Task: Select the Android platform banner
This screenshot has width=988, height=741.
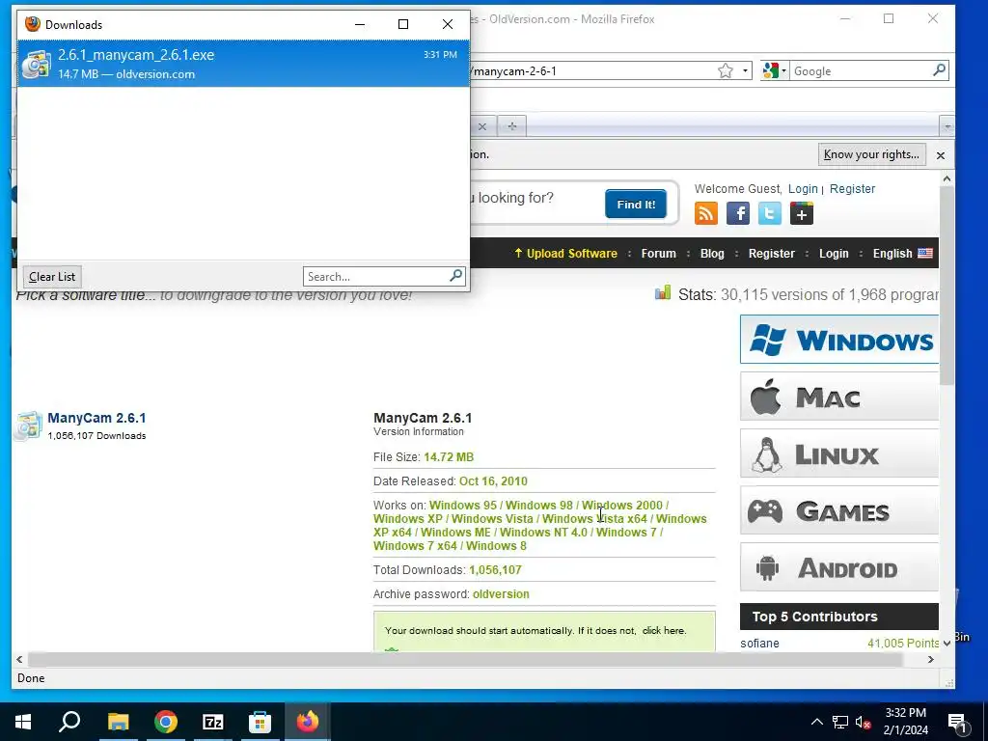Action: tap(839, 567)
